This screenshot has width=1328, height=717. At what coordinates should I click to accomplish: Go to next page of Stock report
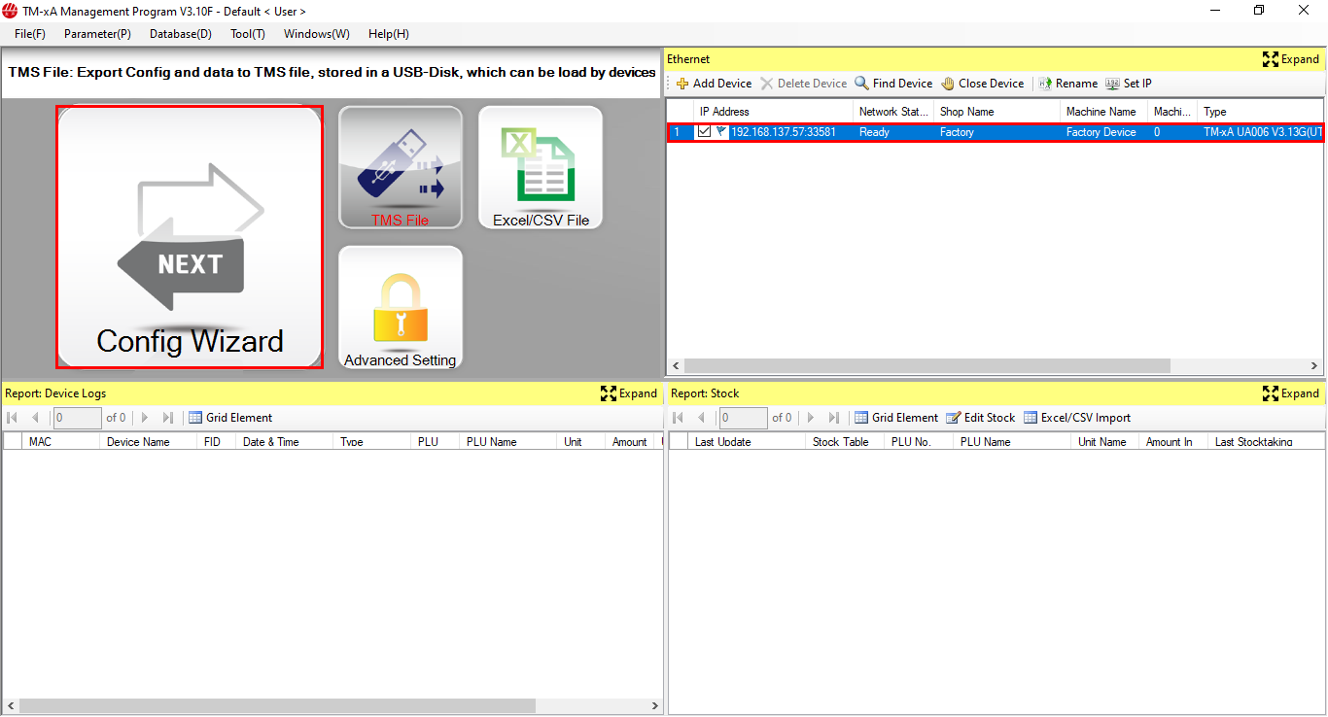811,418
